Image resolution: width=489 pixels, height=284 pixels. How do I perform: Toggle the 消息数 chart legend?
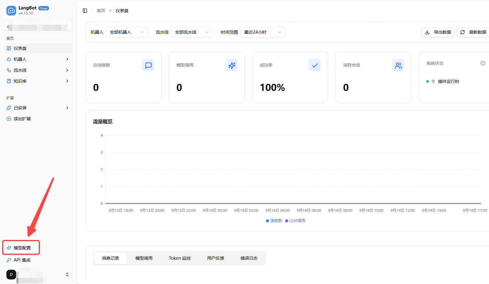click(x=274, y=221)
